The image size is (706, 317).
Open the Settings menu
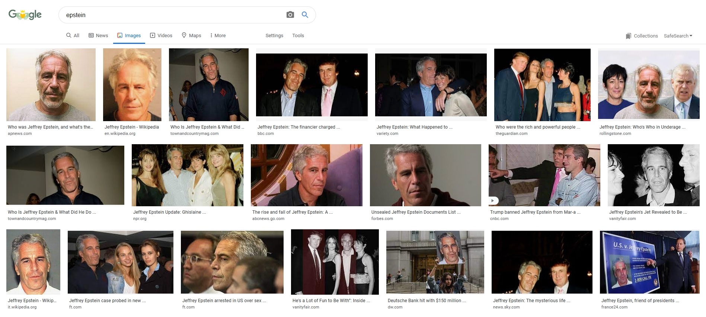(x=274, y=35)
